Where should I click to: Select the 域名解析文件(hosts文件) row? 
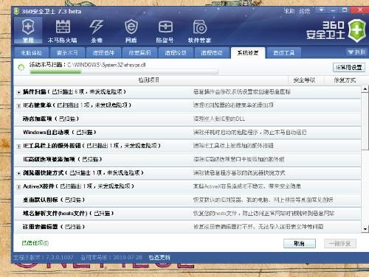pos(187,214)
